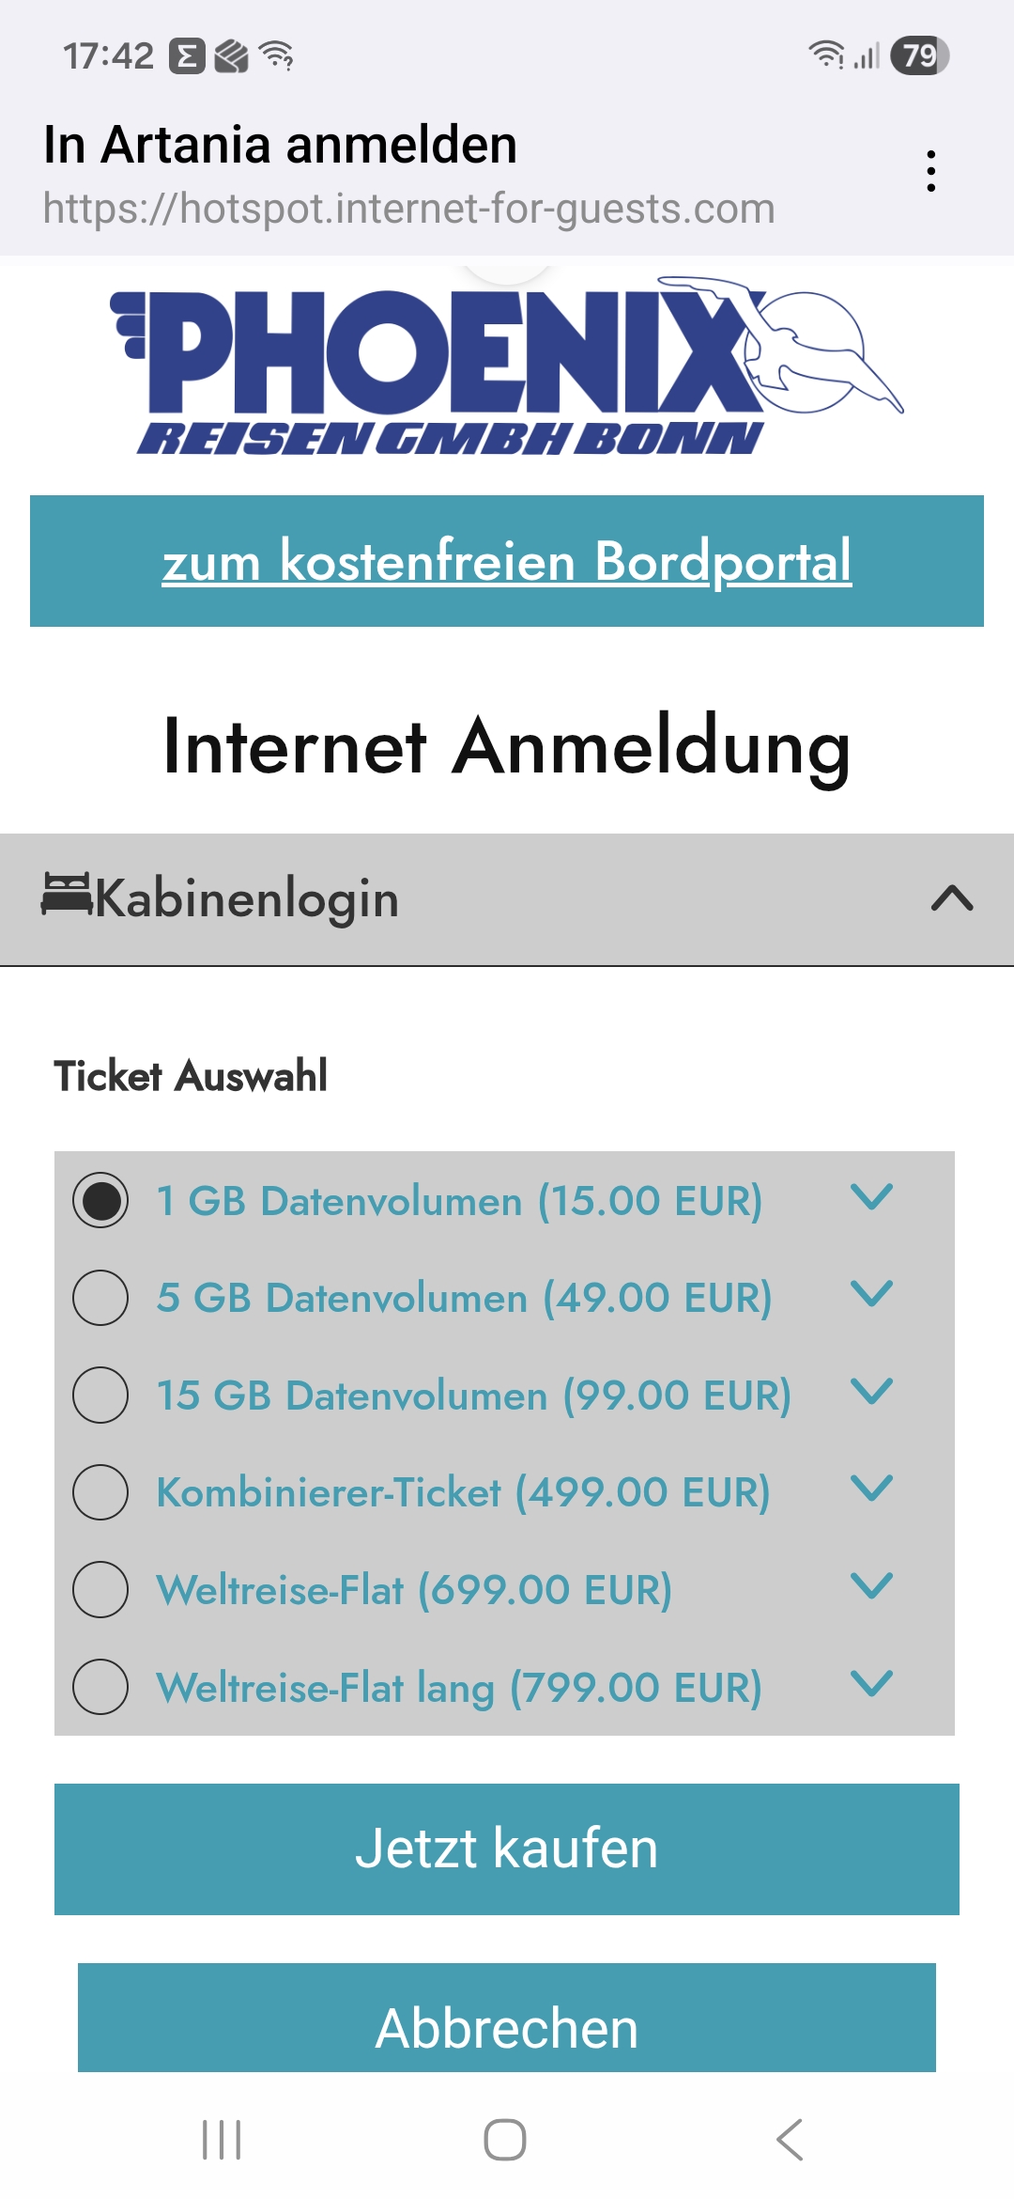Select the 5 GB Datenvolumen ticket

[100, 1297]
